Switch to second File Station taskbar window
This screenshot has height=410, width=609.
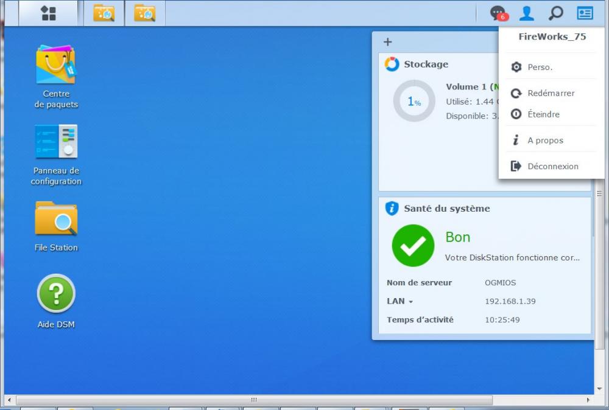(145, 13)
